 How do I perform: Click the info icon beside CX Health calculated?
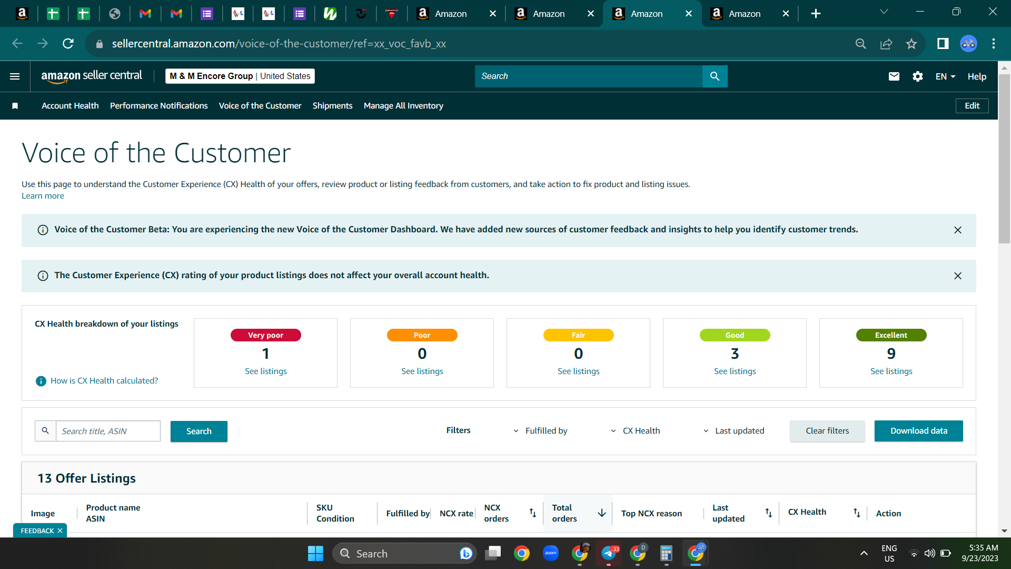pos(41,381)
